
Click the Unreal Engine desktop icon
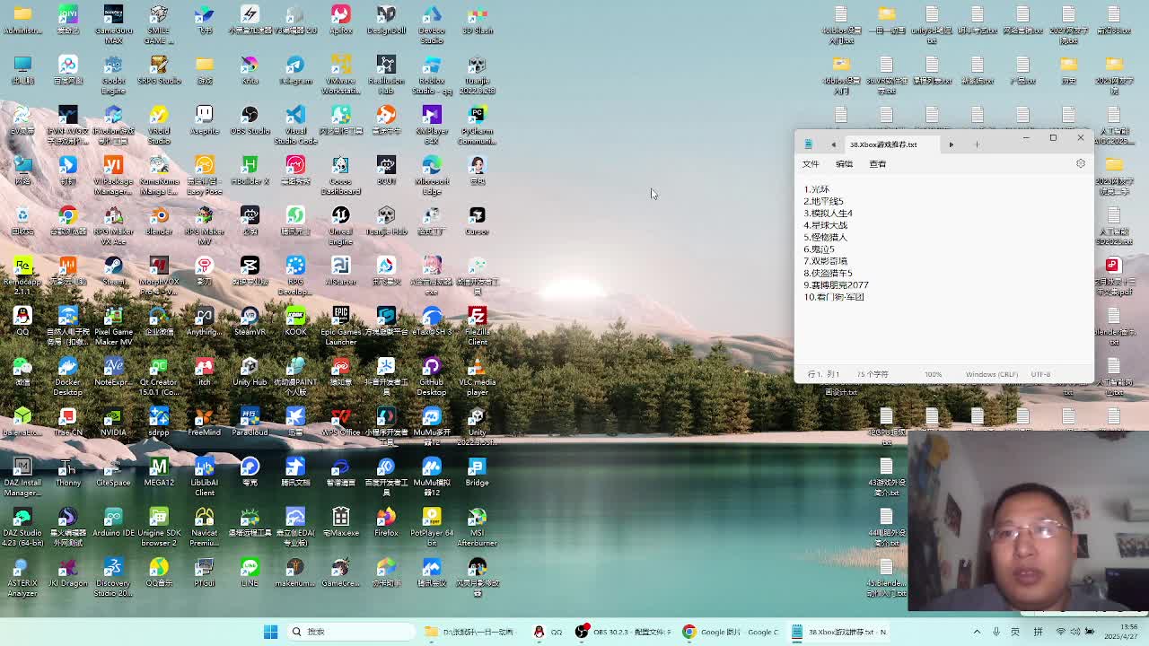point(340,216)
